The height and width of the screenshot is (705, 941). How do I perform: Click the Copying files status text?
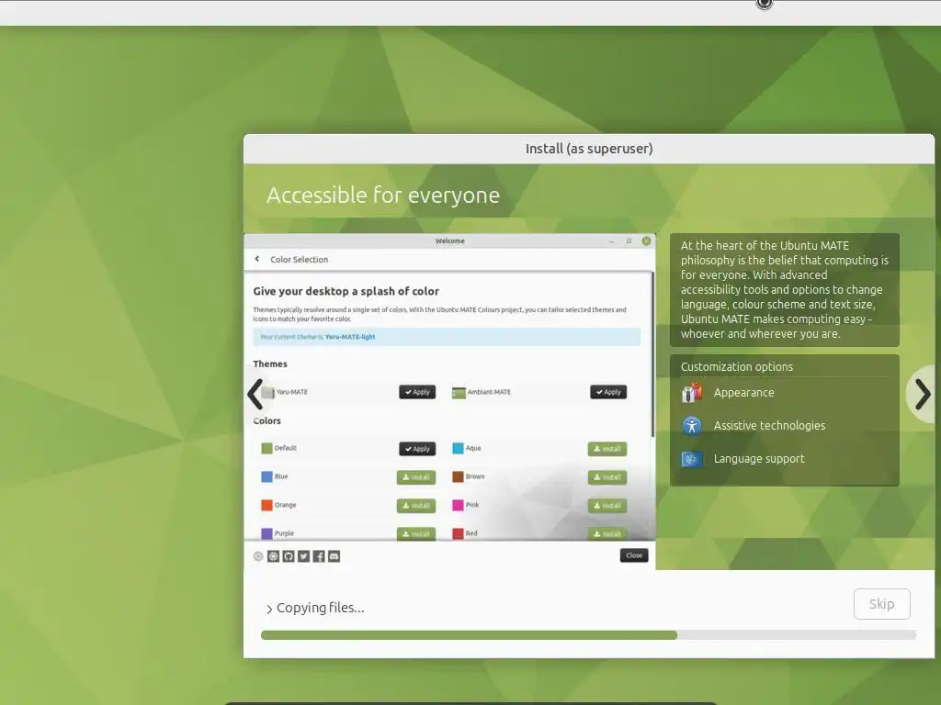pyautogui.click(x=321, y=608)
